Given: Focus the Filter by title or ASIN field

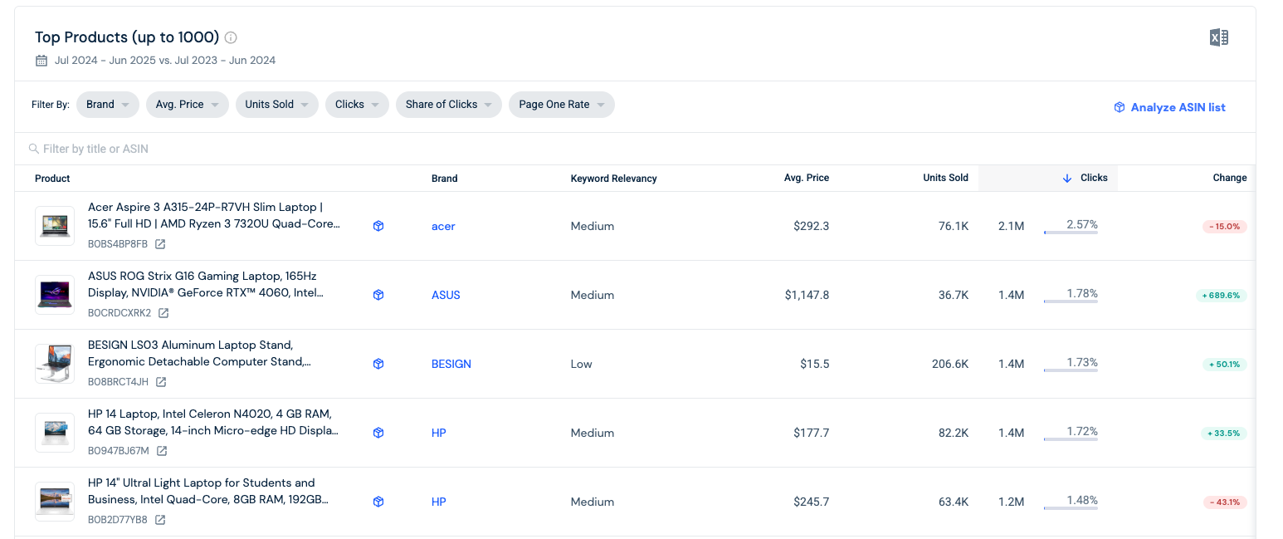Looking at the screenshot, I should [635, 149].
